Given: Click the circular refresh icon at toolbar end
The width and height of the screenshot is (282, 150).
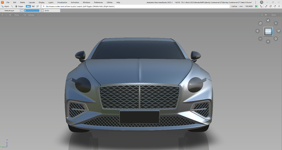Looking at the screenshot, I should 279,6.
